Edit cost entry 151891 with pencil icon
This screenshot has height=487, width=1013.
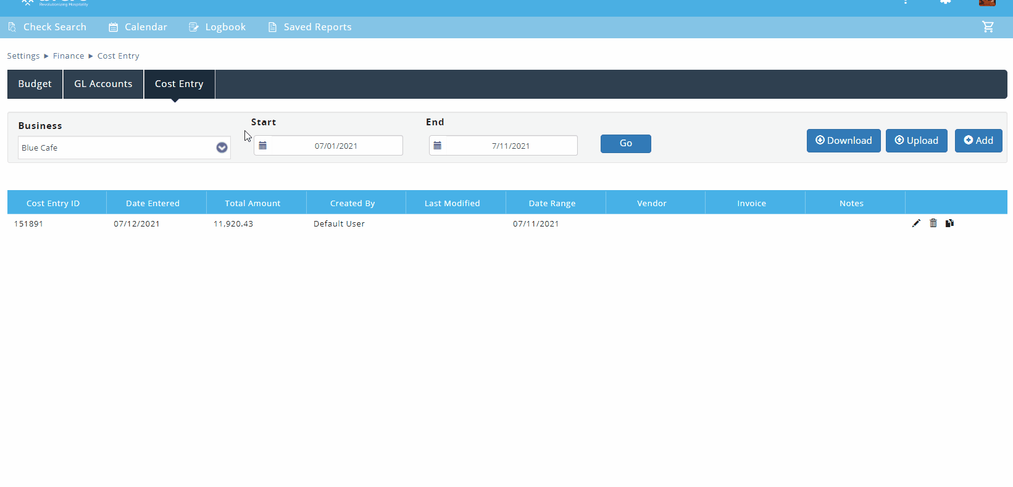(x=916, y=223)
